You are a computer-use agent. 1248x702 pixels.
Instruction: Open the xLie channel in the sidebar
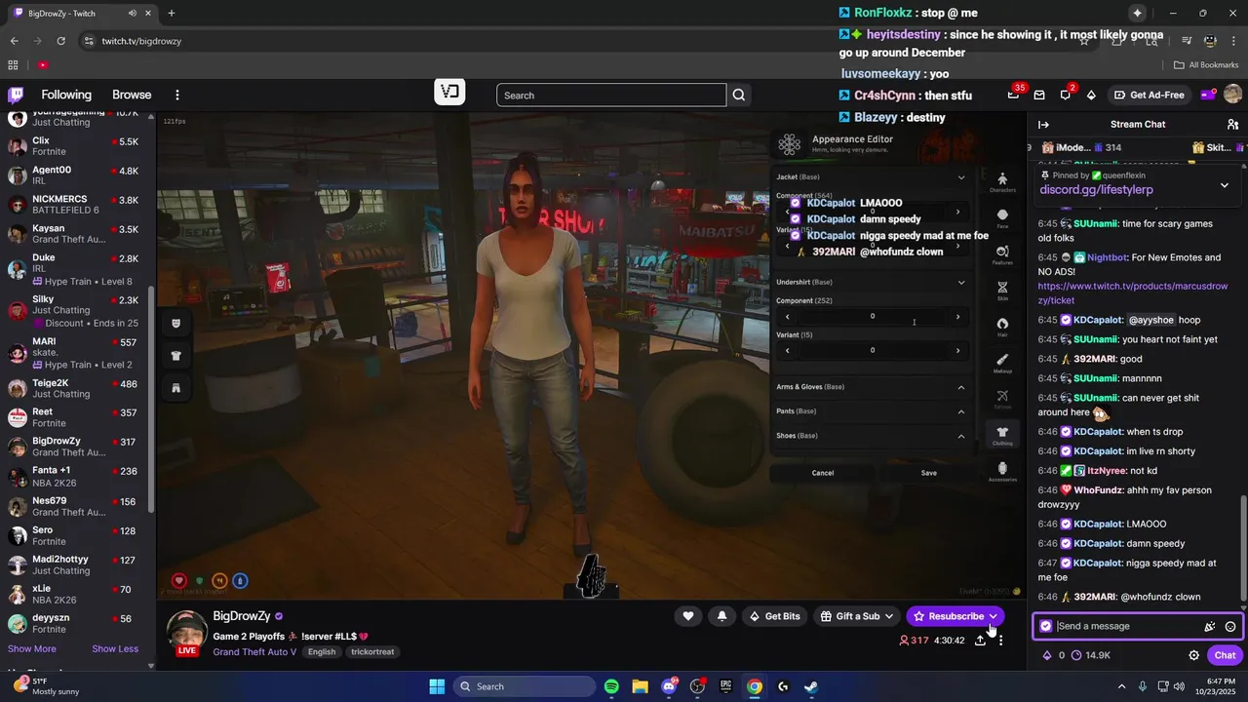click(78, 596)
